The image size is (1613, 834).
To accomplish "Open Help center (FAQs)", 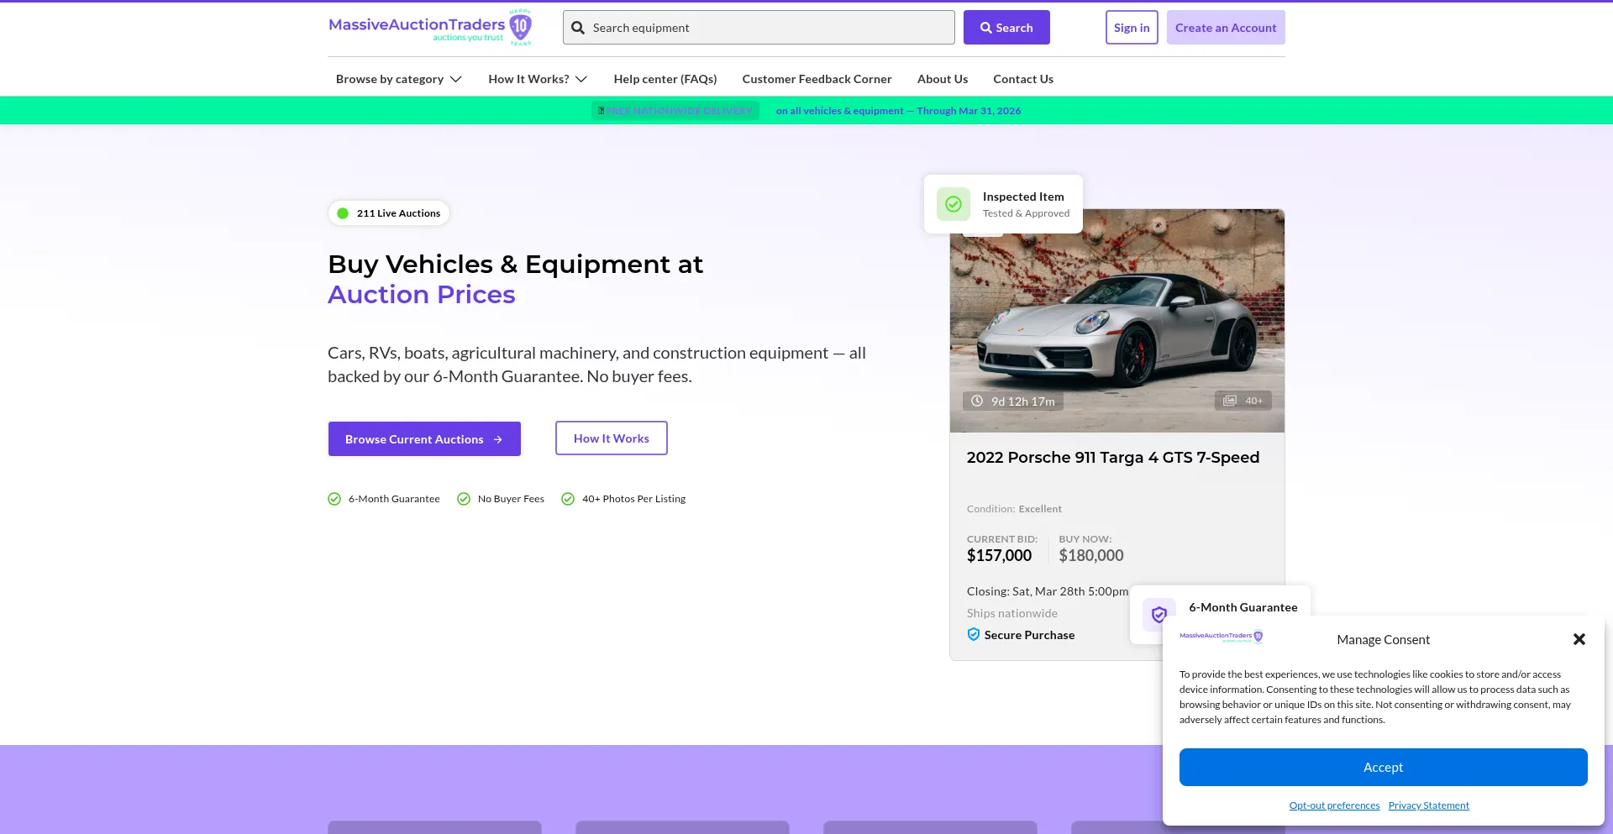I will (x=665, y=79).
